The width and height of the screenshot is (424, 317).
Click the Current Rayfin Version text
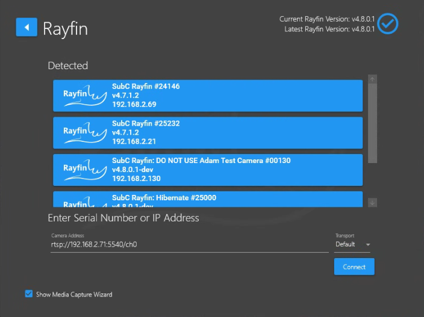click(327, 19)
